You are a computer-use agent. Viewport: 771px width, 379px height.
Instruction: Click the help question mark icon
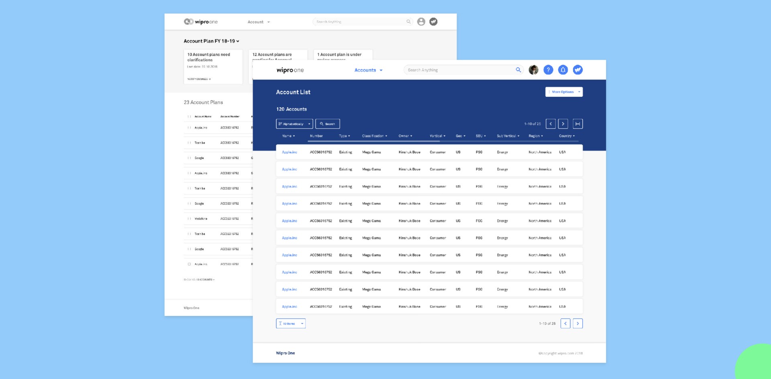(x=548, y=70)
